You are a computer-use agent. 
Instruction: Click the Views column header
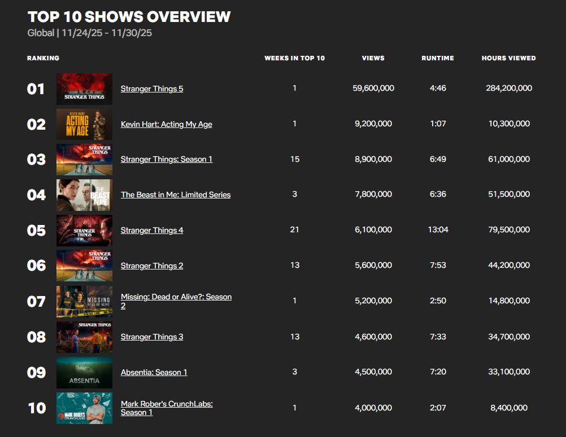[373, 59]
